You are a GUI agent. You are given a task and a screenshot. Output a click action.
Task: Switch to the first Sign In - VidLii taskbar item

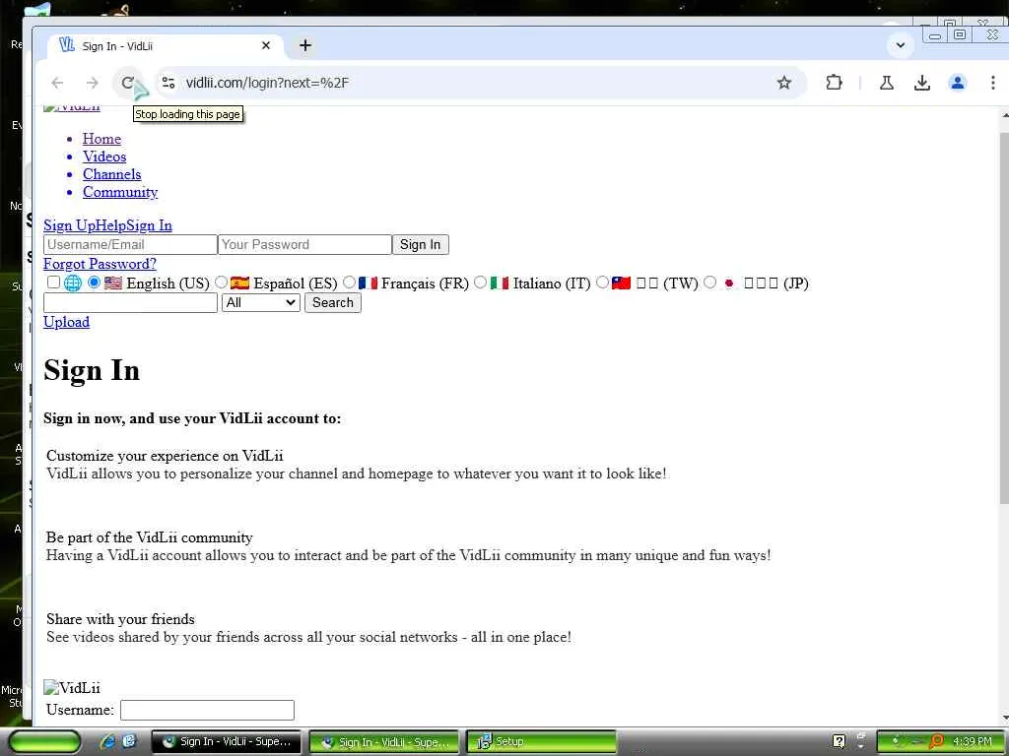pyautogui.click(x=226, y=742)
